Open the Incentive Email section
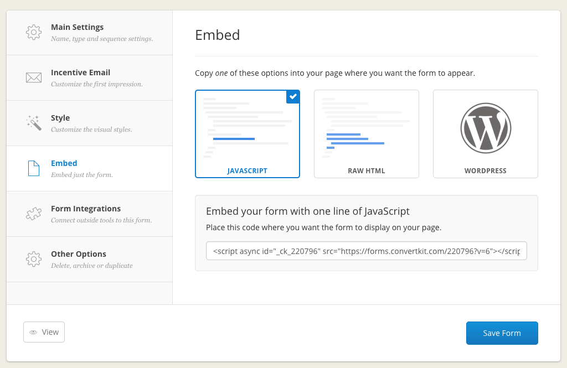The width and height of the screenshot is (567, 368). [x=89, y=77]
